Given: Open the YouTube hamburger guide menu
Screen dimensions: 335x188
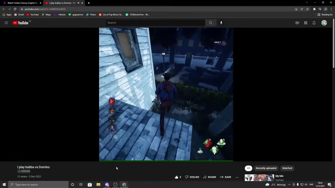Looking at the screenshot, I should point(6,23).
